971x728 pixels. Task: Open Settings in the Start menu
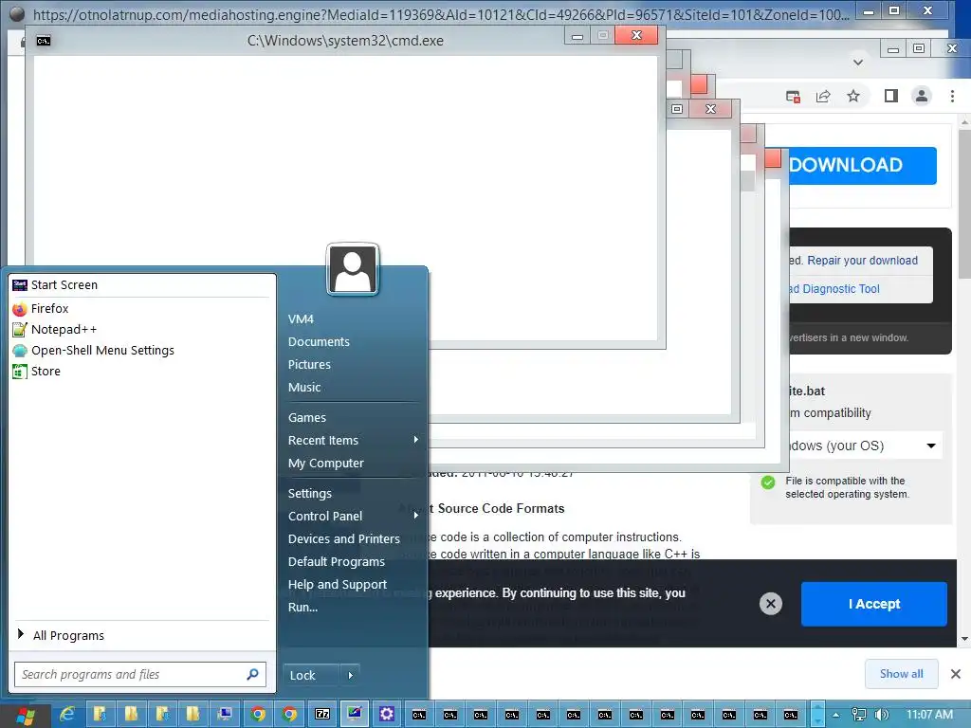(310, 493)
